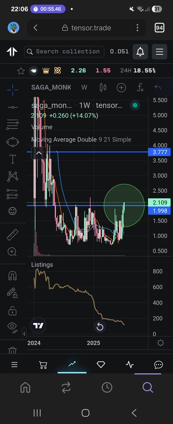Tap the browser search icon
173x424 pixels.
148,388
